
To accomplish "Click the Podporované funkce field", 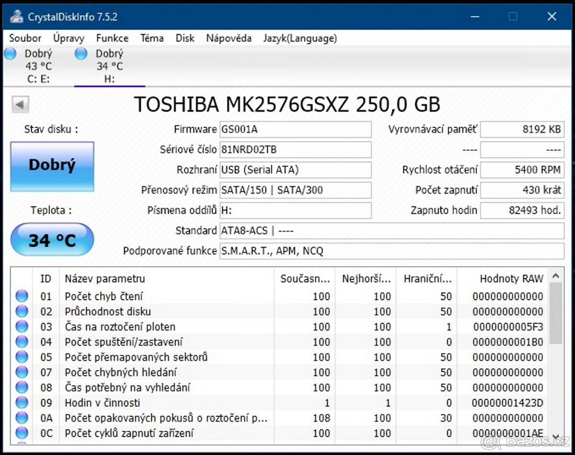I will (x=391, y=251).
